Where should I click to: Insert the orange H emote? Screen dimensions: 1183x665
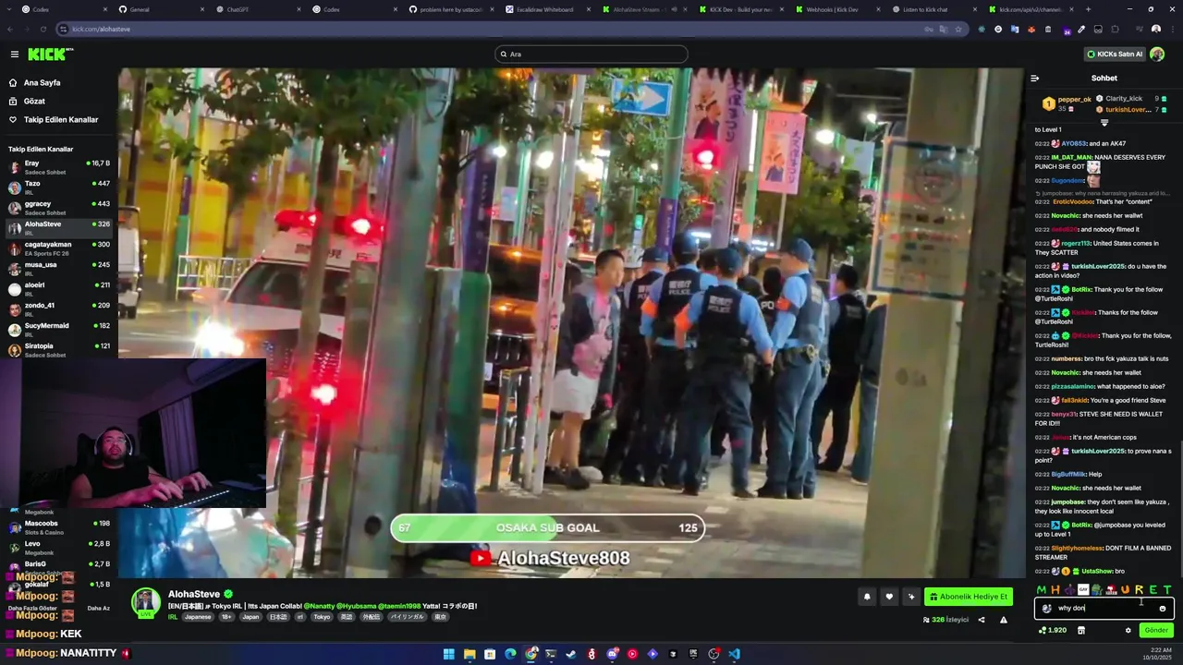[1055, 589]
